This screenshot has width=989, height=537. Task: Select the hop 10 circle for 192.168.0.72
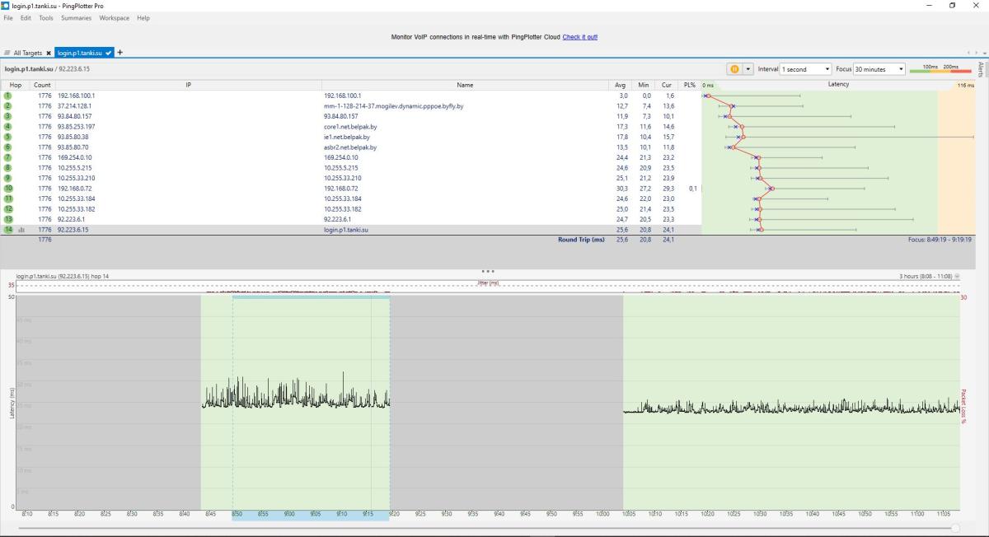click(x=8, y=189)
